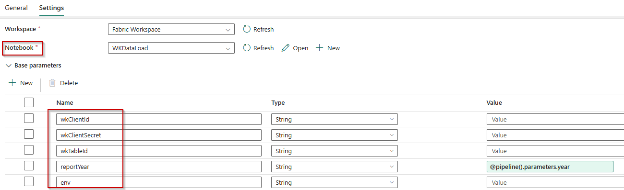Viewport: 624px width, 190px height.
Task: Click the Value column header
Action: [x=494, y=102]
